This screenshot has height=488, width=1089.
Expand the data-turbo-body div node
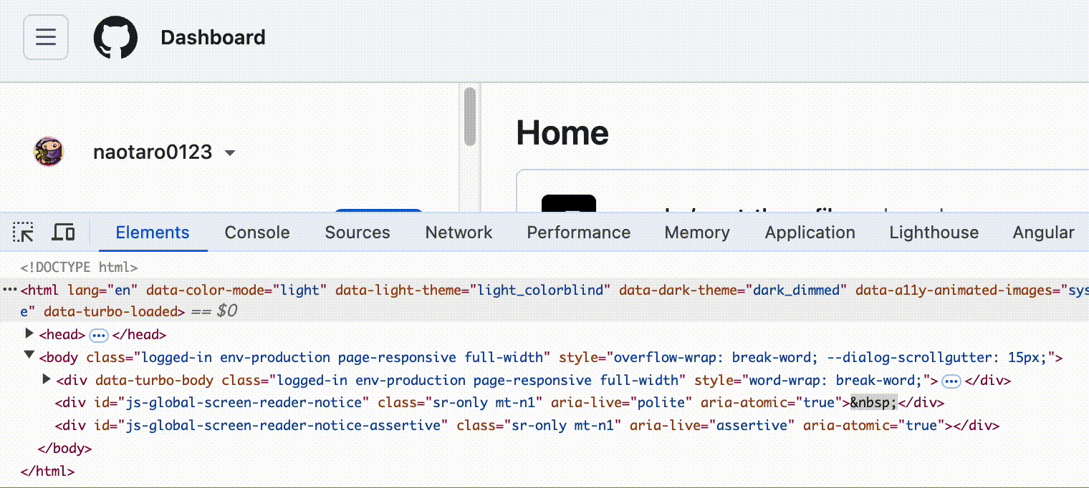click(47, 379)
